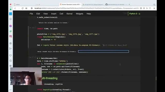The height and width of the screenshot is (92, 165).
Task: Open the home icon in the sidebar
Action: [x=11, y=19]
